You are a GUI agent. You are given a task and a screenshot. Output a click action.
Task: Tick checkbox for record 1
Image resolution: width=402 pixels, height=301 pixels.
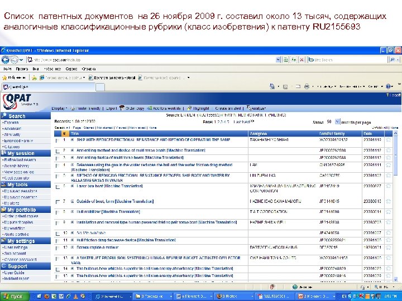[x=58, y=140]
